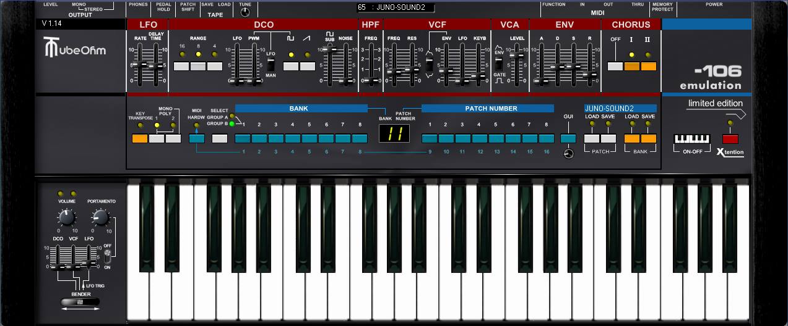The height and width of the screenshot is (326, 788).
Task: Enable Chorus I button
Action: [632, 66]
